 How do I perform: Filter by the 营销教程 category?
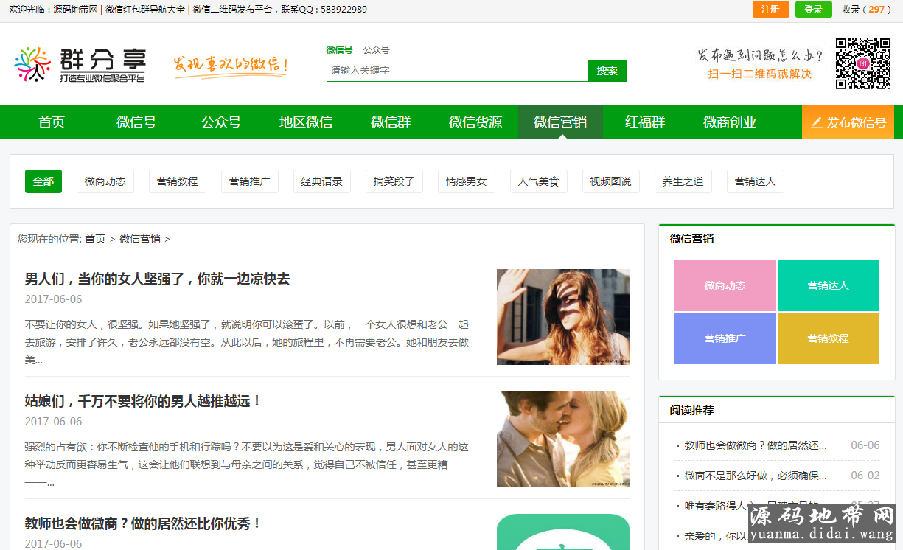point(177,181)
